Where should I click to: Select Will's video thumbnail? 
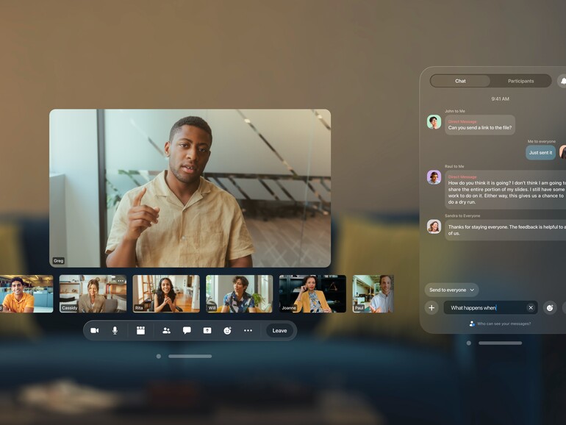coord(240,293)
